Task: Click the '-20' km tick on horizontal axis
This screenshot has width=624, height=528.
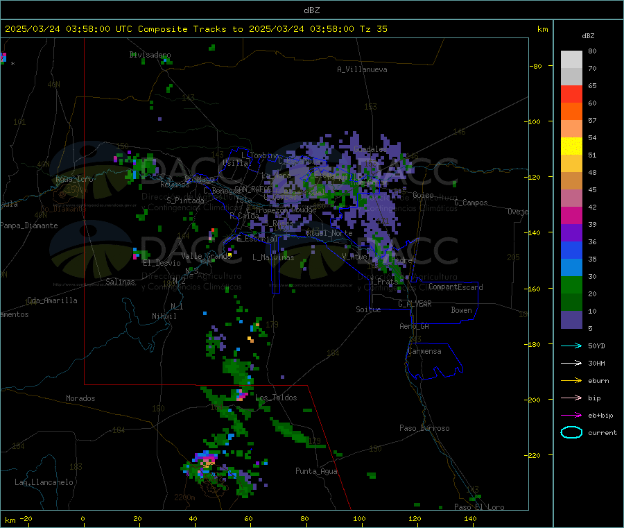Action: (26, 518)
